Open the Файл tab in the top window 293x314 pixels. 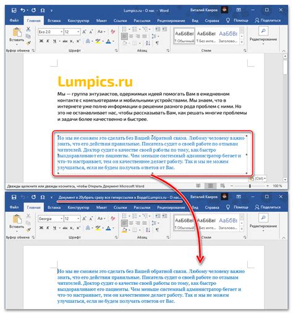[14, 20]
